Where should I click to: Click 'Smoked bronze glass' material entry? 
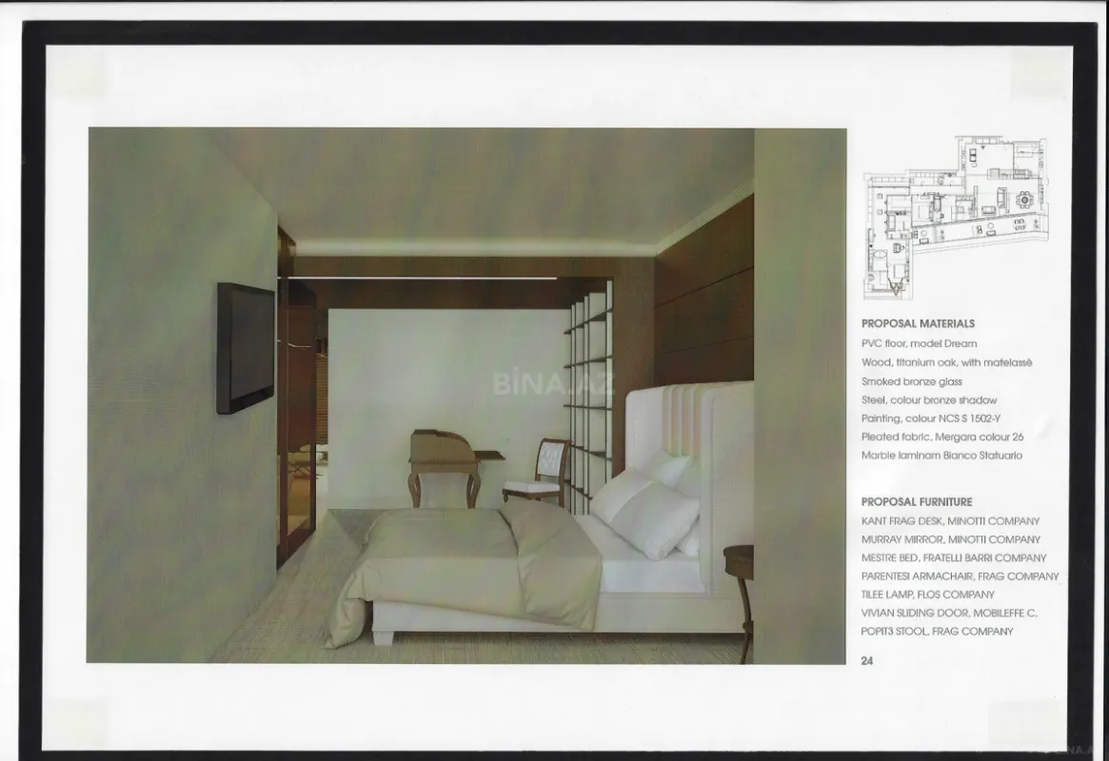912,380
